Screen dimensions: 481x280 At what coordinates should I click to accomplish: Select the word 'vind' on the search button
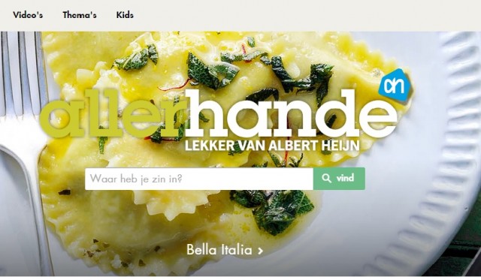tap(345, 178)
